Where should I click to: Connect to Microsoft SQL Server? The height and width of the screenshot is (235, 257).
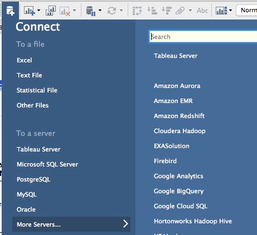point(47,164)
